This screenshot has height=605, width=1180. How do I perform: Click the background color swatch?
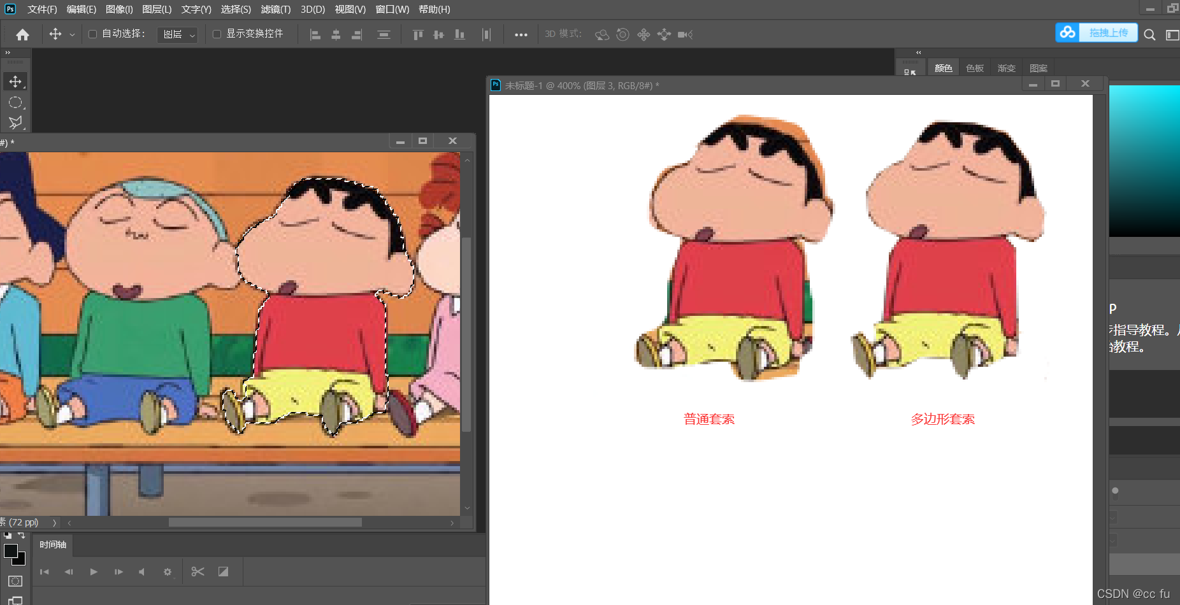(22, 560)
